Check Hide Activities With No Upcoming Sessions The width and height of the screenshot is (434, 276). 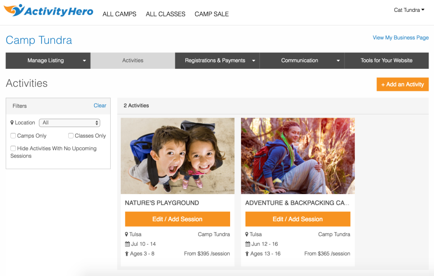click(x=13, y=148)
